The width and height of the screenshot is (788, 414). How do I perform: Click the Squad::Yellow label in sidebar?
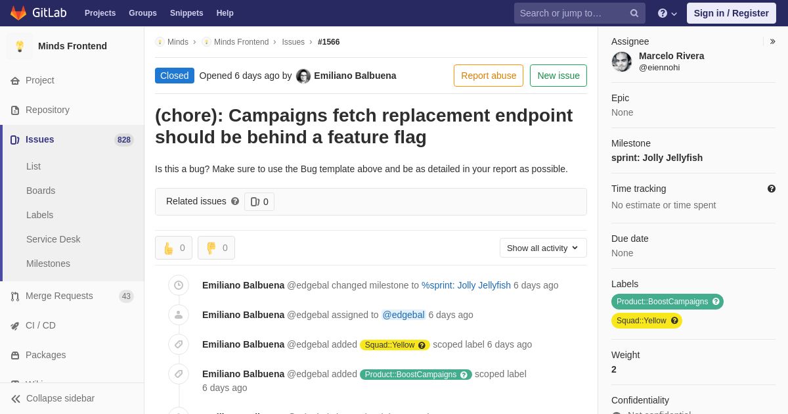(x=647, y=321)
